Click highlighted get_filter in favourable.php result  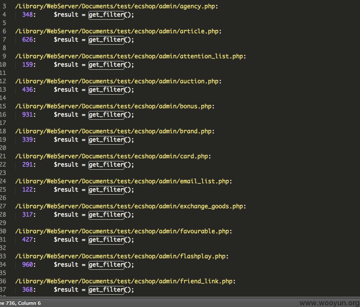pos(106,240)
